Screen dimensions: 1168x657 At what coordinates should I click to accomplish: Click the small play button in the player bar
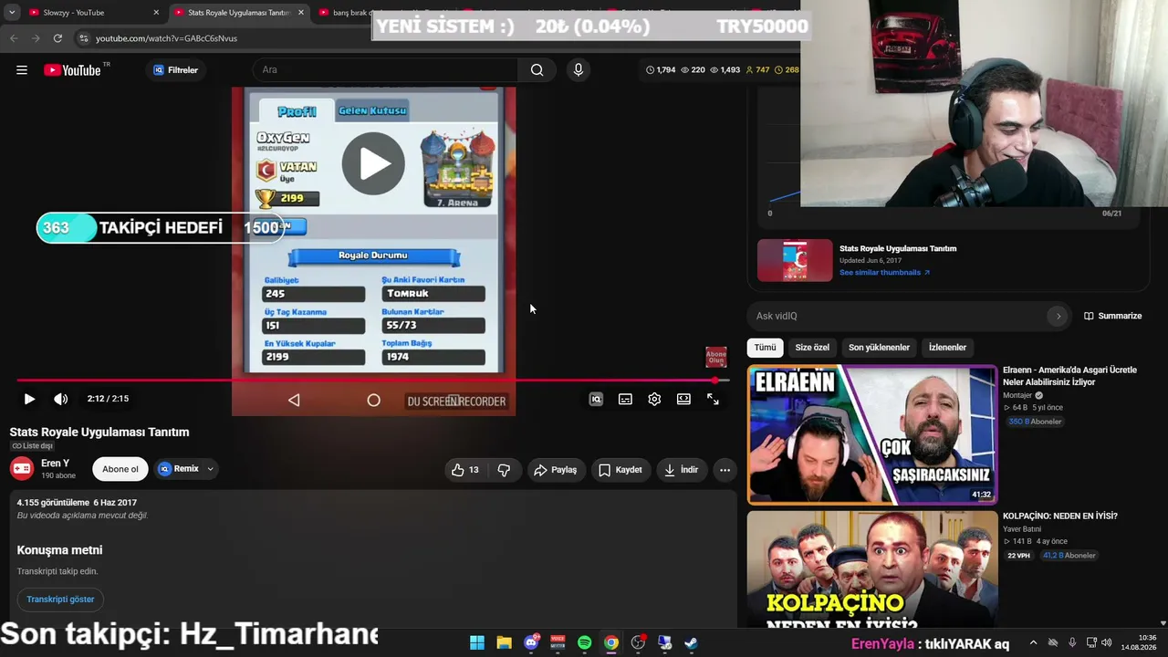[29, 399]
